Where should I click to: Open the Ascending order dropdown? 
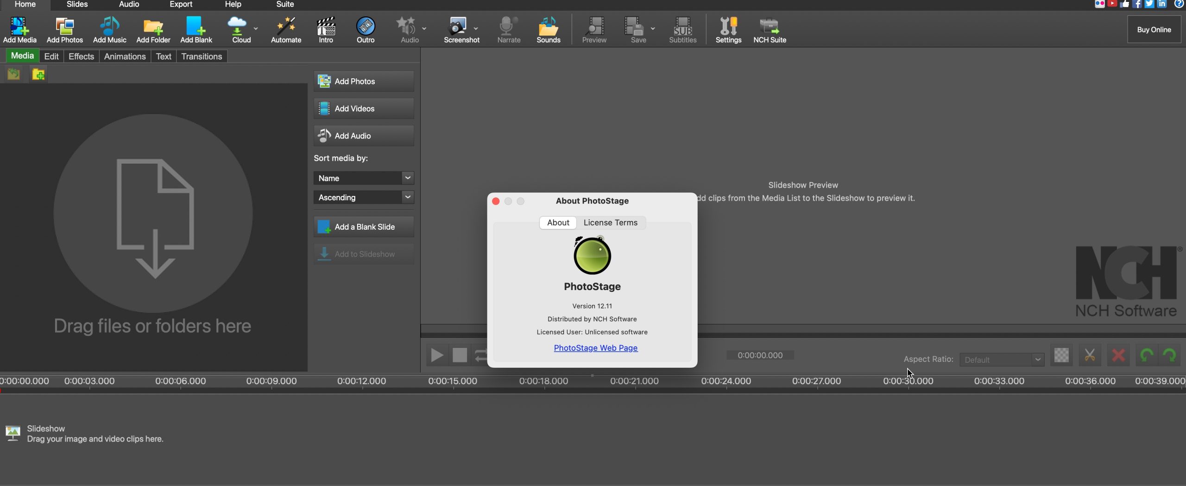point(364,197)
